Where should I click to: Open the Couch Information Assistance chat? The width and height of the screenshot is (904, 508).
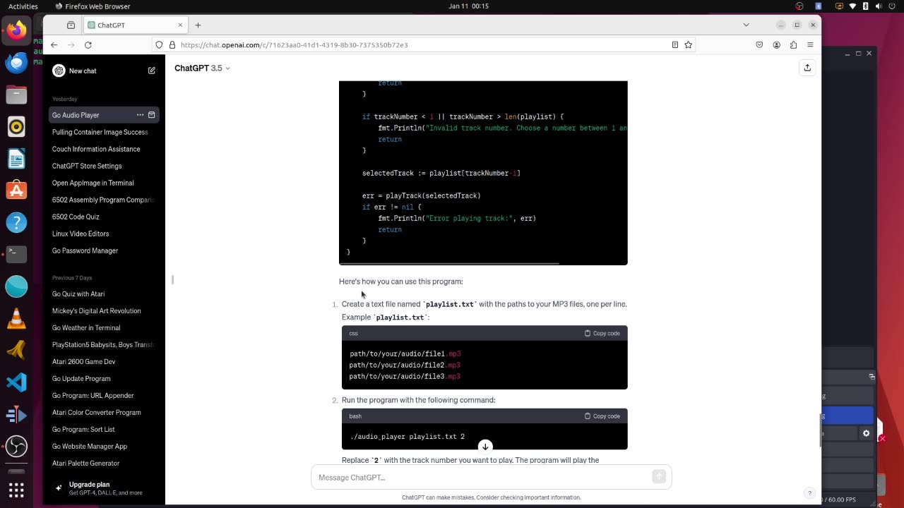103,149
